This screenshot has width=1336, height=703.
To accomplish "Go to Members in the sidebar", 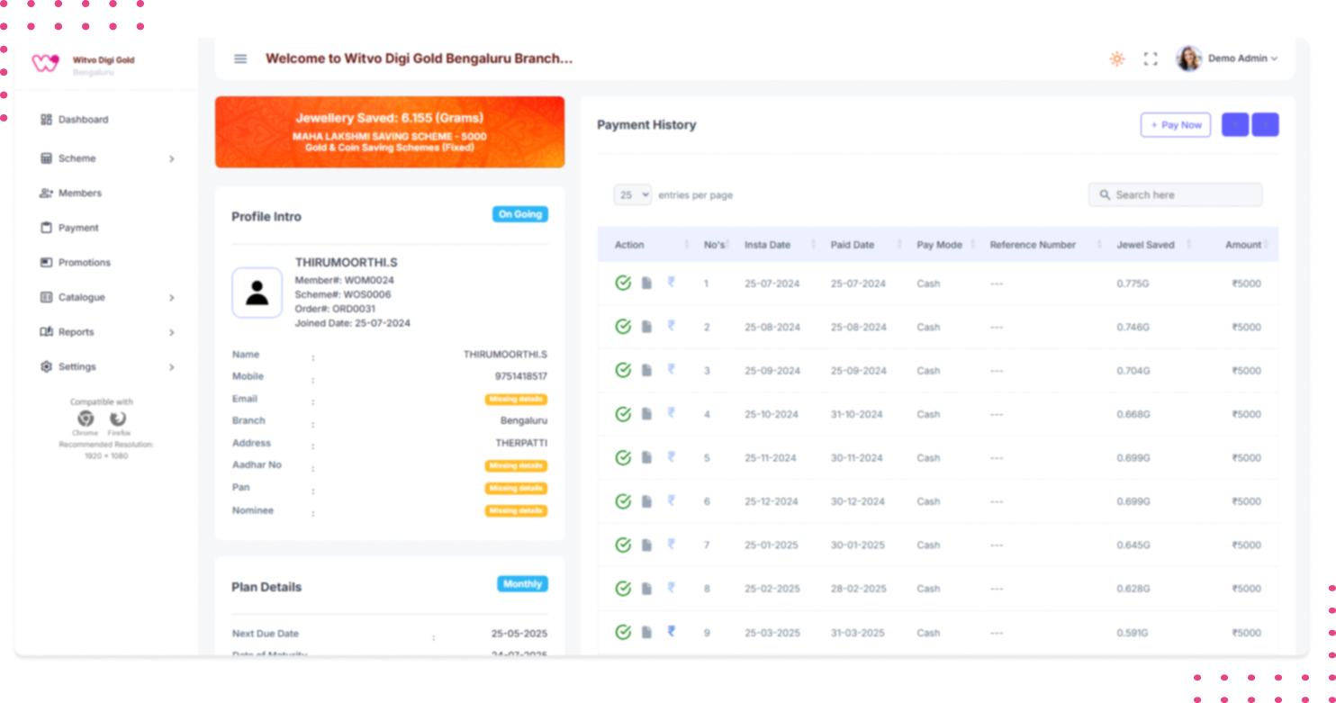I will click(x=70, y=194).
